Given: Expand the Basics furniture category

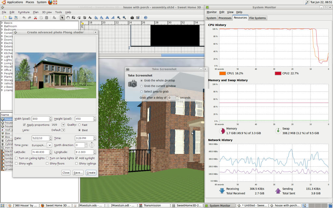Looking at the screenshot, I should click(2, 23).
